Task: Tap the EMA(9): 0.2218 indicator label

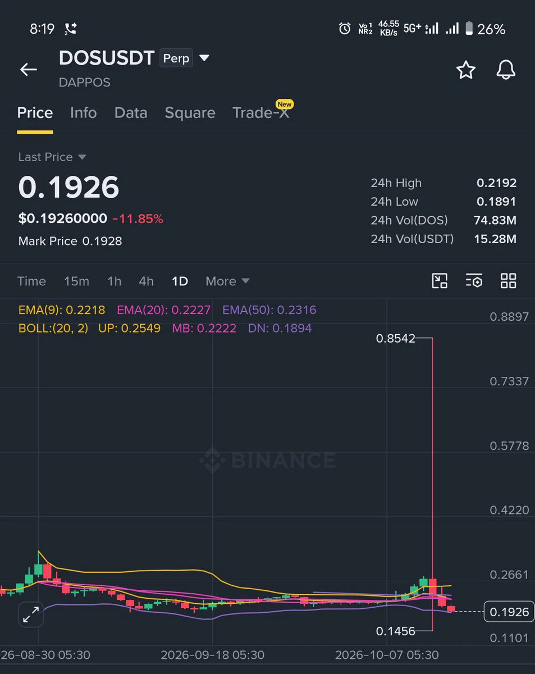Action: click(62, 309)
